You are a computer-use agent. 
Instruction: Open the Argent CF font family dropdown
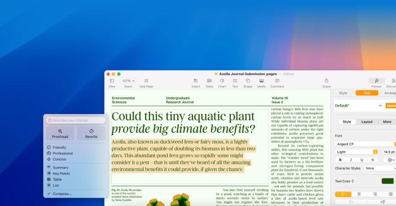(365, 144)
